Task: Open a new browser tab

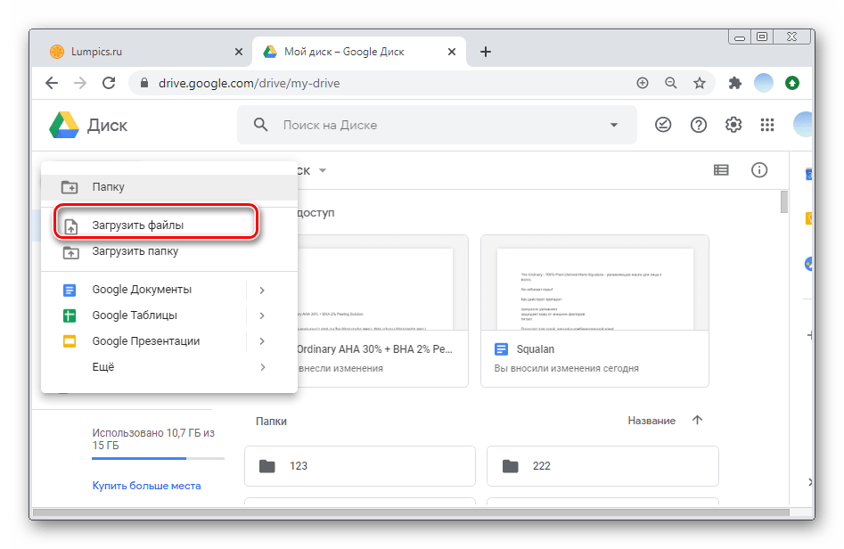Action: 486,52
